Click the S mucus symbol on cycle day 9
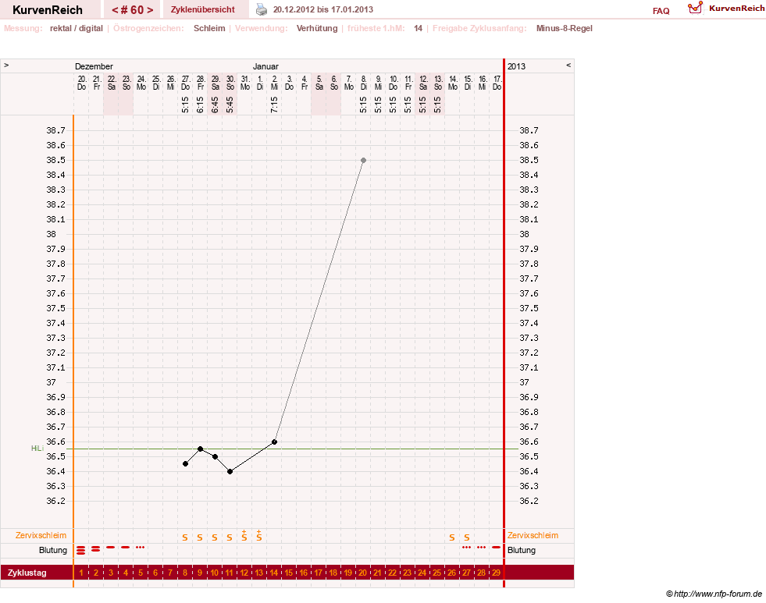 pos(200,537)
